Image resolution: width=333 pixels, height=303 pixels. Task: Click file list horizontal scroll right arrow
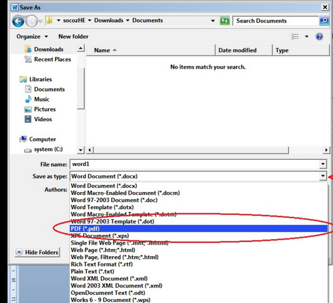click(326, 150)
